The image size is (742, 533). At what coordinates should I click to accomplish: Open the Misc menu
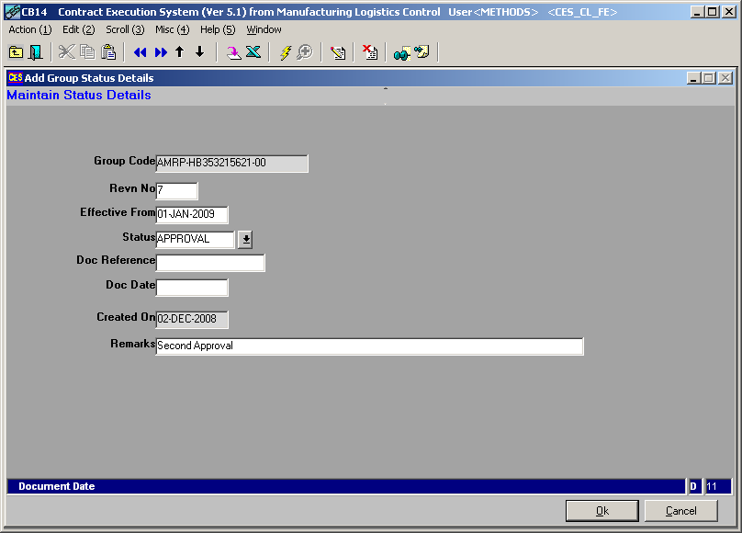[x=172, y=29]
